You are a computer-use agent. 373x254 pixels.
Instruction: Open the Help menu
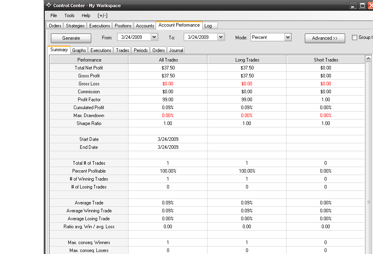coord(86,15)
